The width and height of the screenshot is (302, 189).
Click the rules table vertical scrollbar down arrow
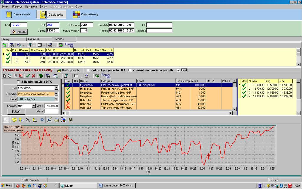[234, 109]
